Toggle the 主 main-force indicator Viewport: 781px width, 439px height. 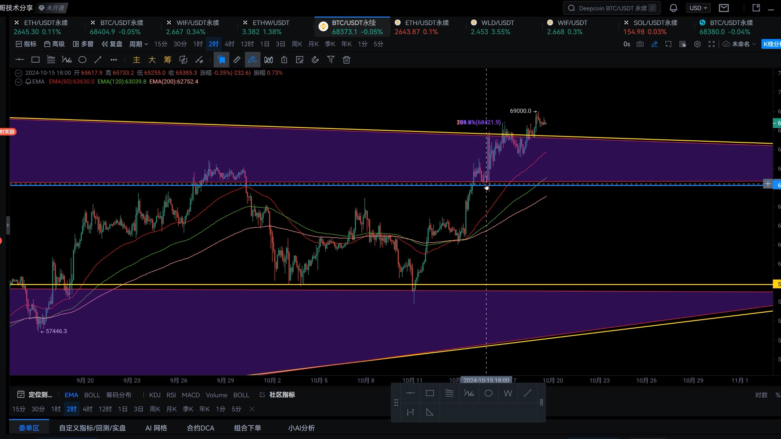(136, 60)
